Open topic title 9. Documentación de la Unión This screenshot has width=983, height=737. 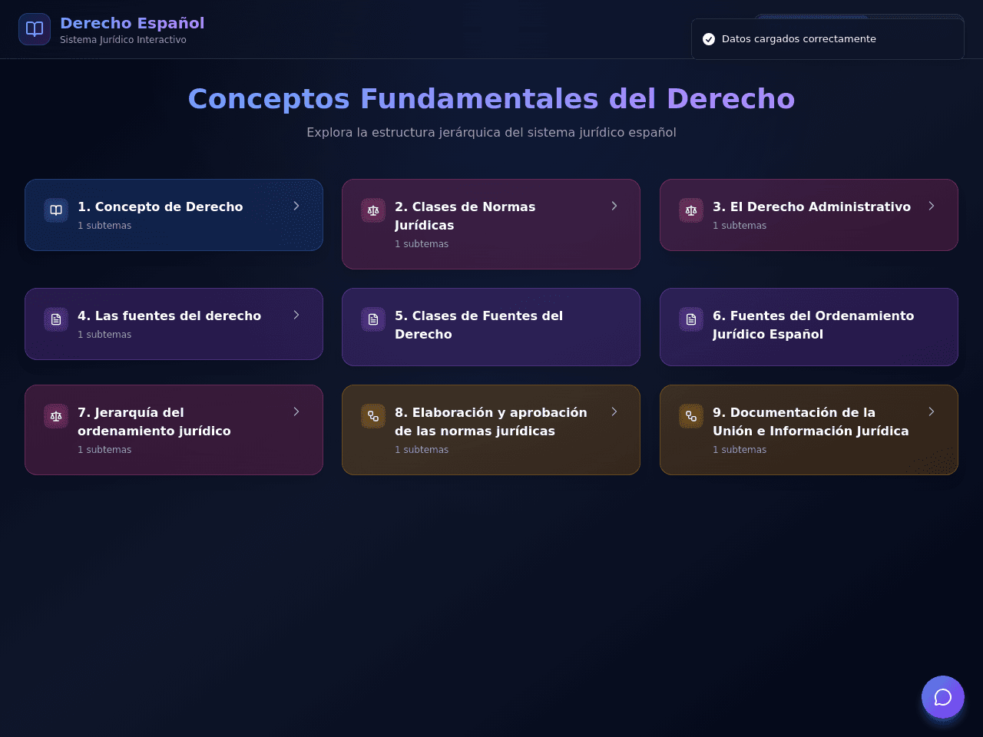coord(811,421)
